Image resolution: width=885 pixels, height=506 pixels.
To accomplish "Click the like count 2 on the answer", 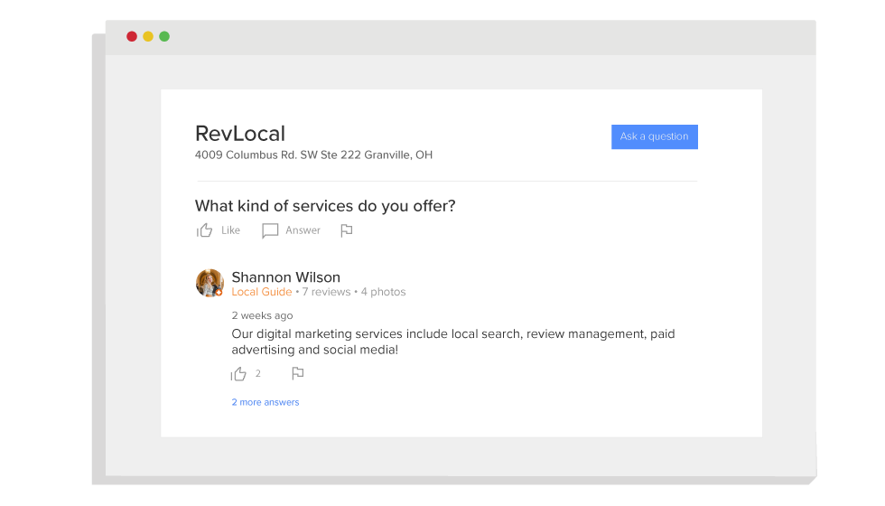I will coord(258,374).
